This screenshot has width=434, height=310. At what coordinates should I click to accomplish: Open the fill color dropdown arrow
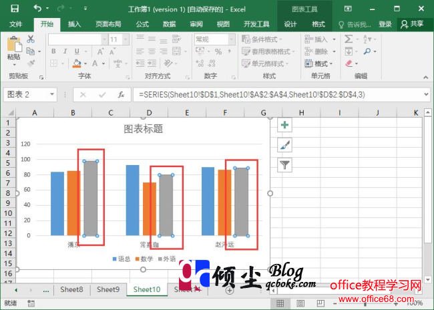(85, 63)
